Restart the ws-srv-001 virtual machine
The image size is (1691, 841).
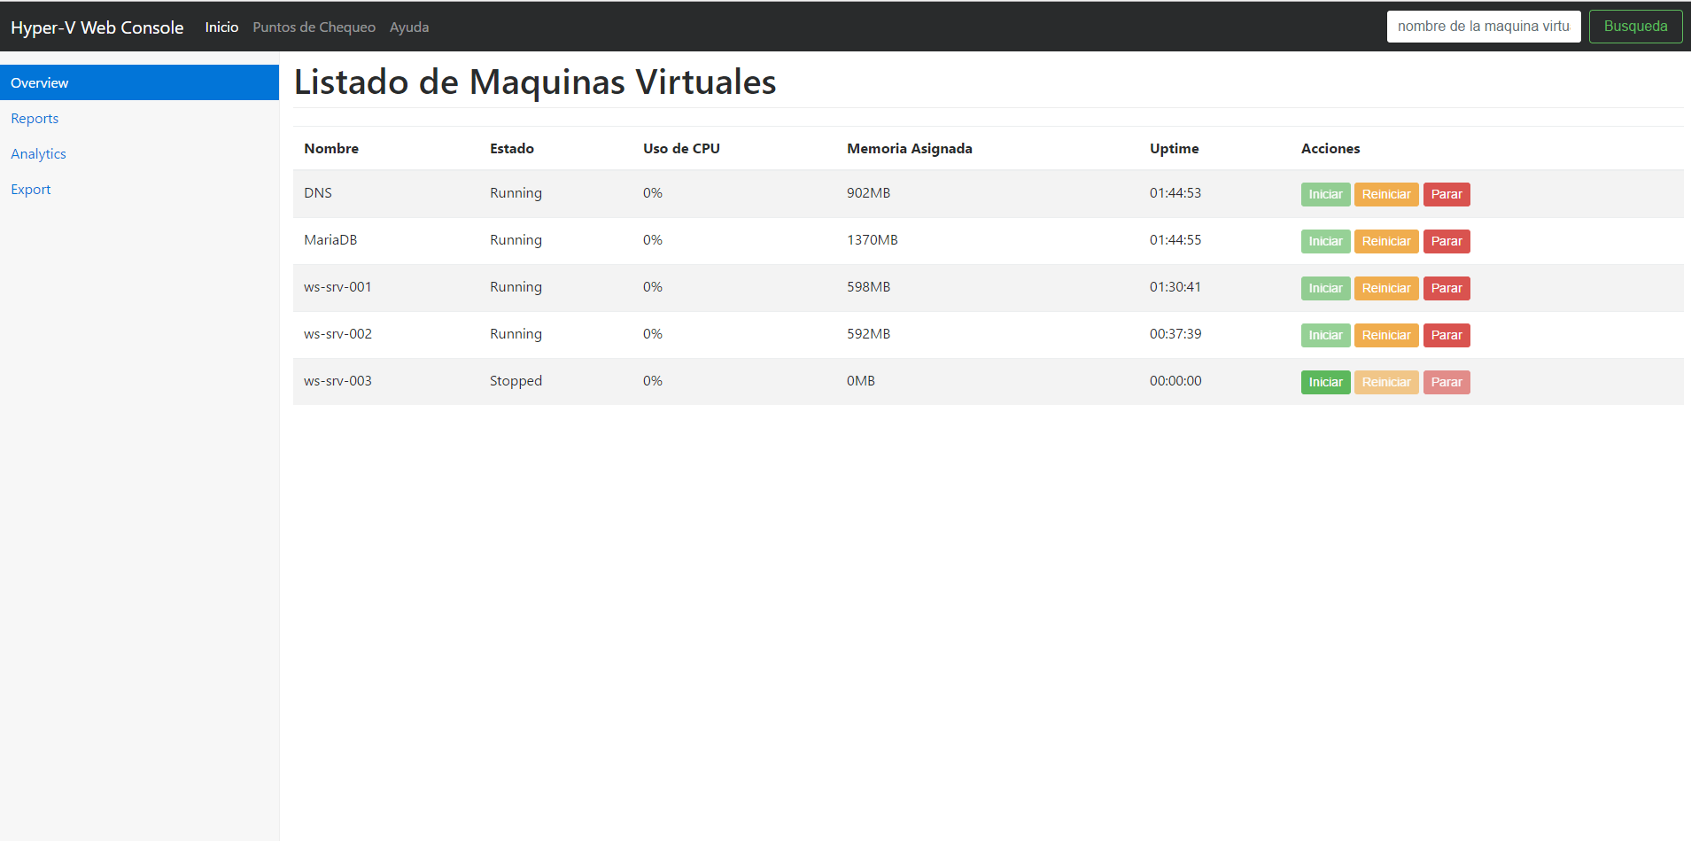(x=1385, y=288)
